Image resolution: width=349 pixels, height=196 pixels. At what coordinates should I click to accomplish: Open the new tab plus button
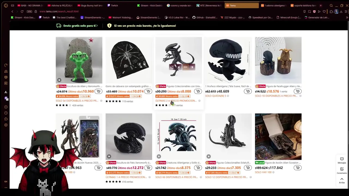tap(321, 5)
